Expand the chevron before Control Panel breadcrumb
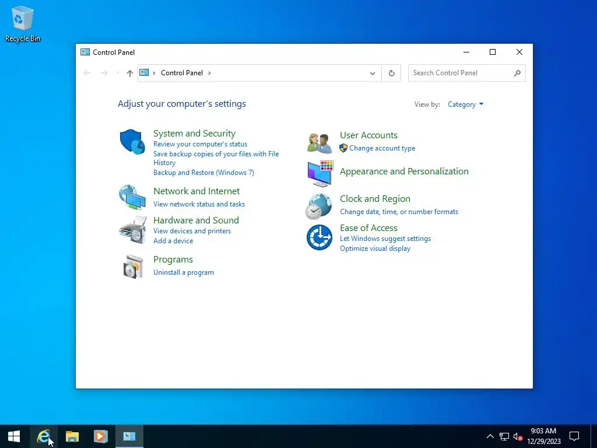 (x=154, y=73)
